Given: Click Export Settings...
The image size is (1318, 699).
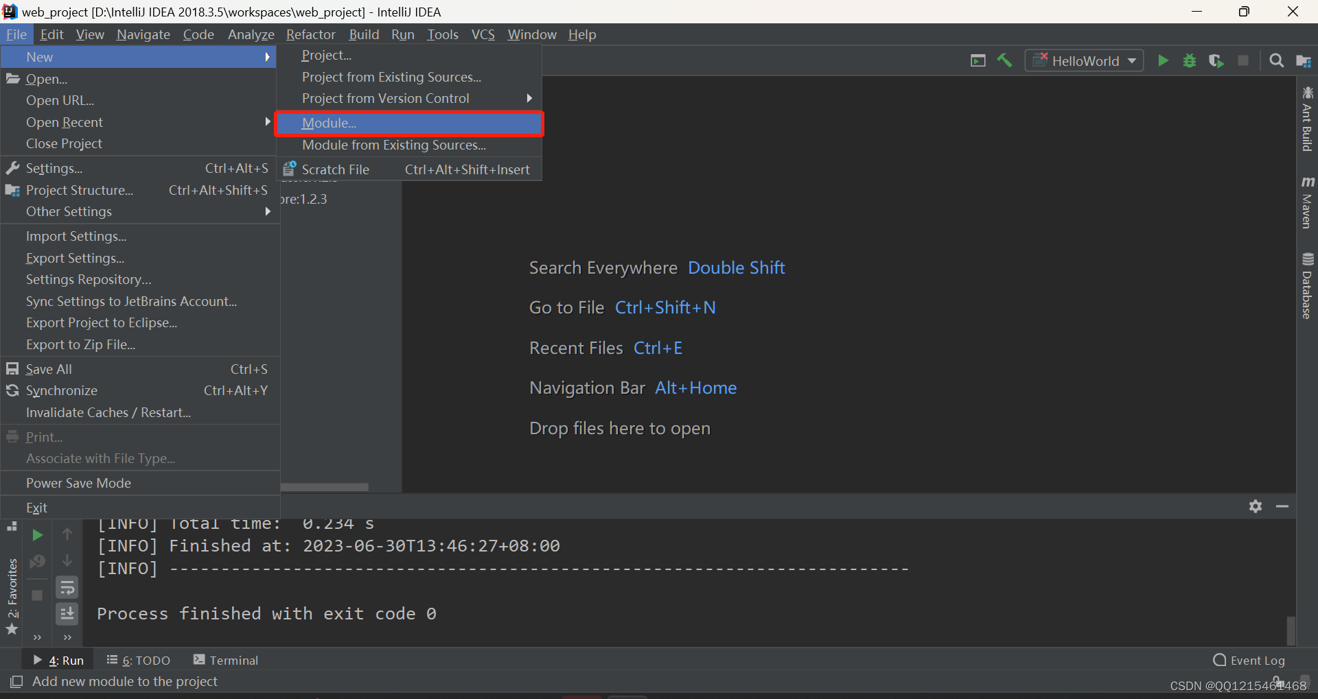Looking at the screenshot, I should tap(140, 258).
